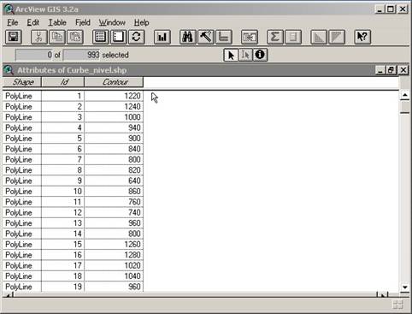Create a chart with bar chart icon
Viewport: 412px width, 314px height.
(x=162, y=37)
